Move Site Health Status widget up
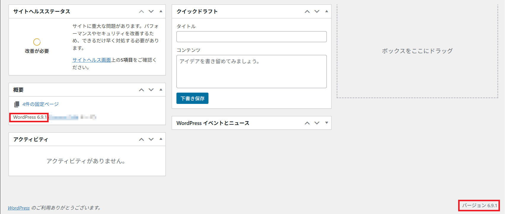This screenshot has width=505, height=214. tap(141, 12)
